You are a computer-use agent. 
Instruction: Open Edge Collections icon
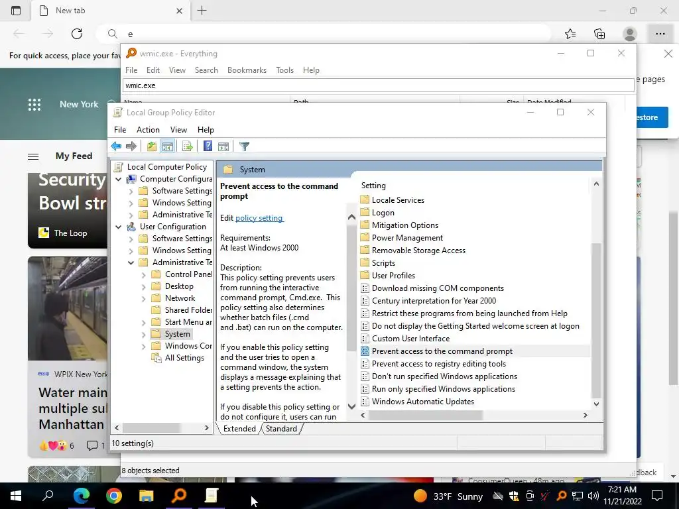[599, 34]
